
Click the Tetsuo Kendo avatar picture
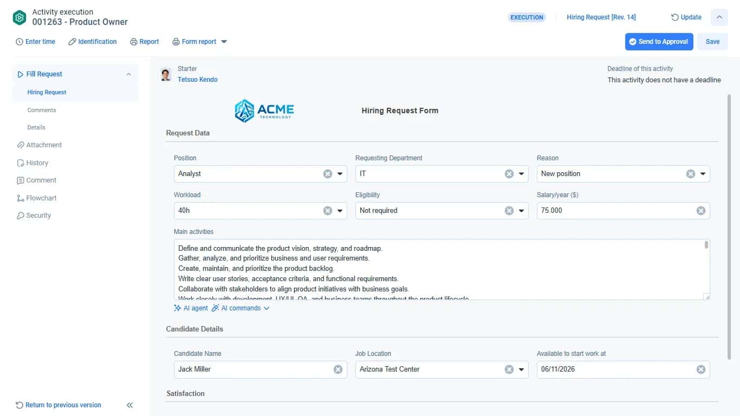[166, 75]
